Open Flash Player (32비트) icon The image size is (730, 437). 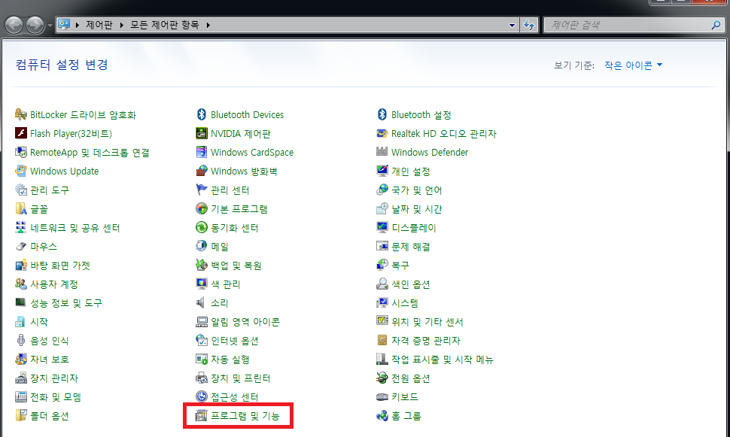tap(21, 133)
